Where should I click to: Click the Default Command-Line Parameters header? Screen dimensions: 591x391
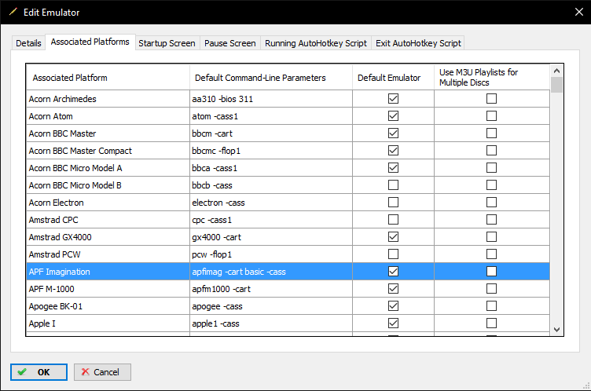coord(271,77)
